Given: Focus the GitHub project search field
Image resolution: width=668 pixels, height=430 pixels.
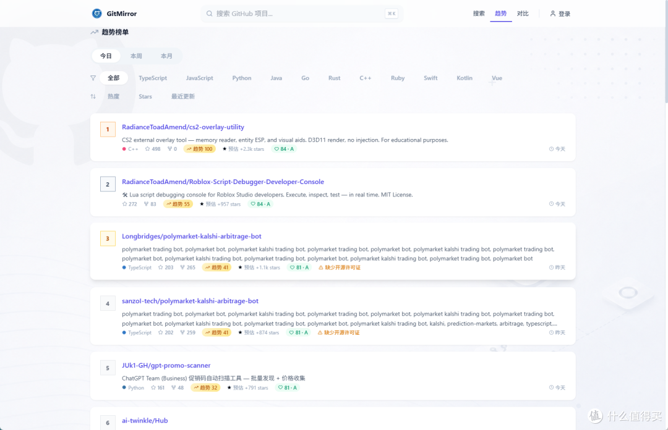Looking at the screenshot, I should [x=302, y=14].
